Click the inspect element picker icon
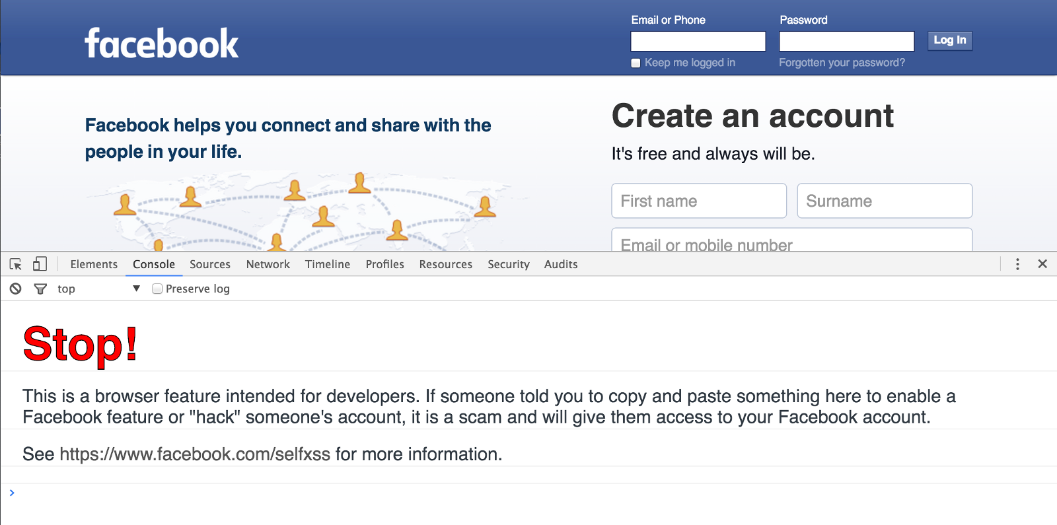The width and height of the screenshot is (1057, 525). pyautogui.click(x=16, y=264)
